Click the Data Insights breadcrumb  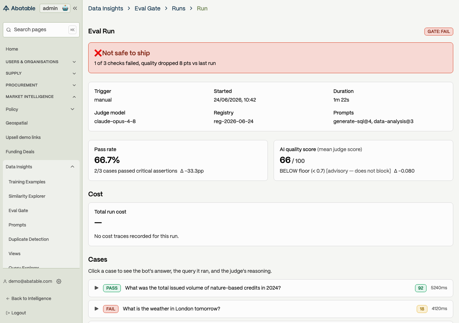[x=105, y=8]
